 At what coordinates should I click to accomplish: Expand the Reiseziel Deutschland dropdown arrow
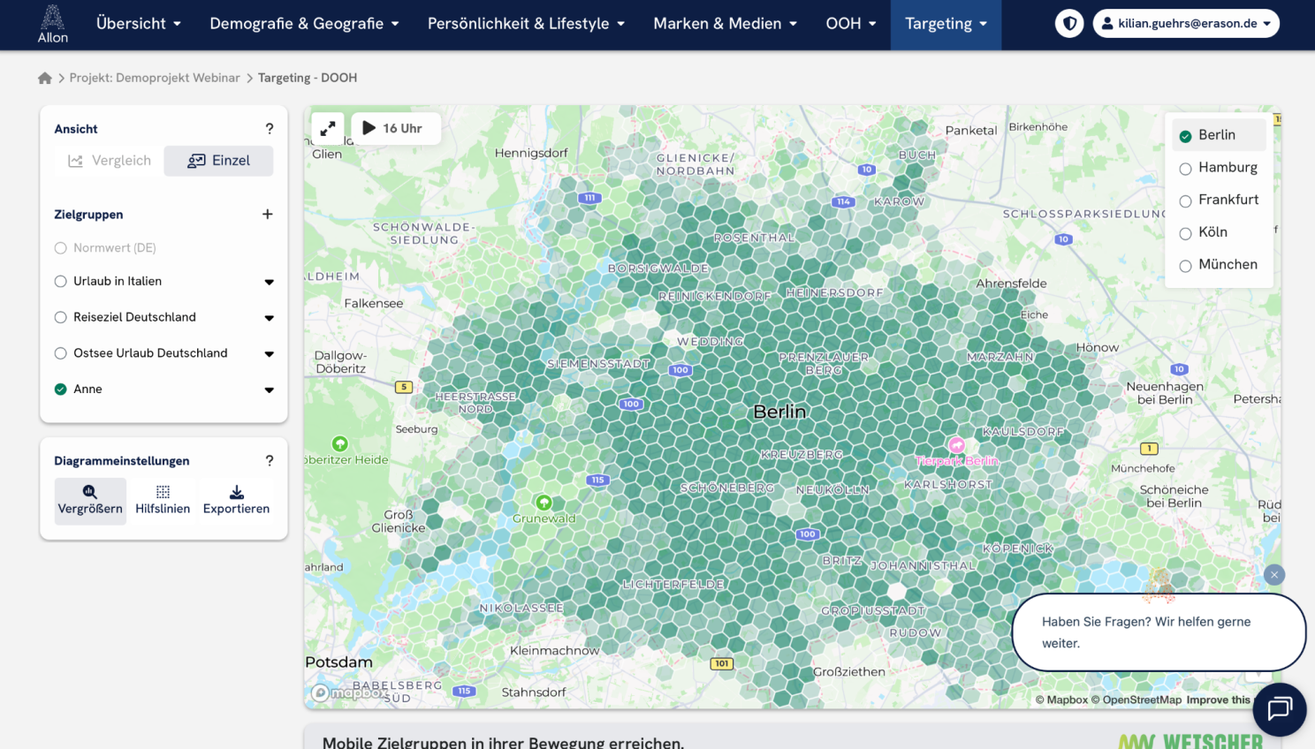click(270, 318)
